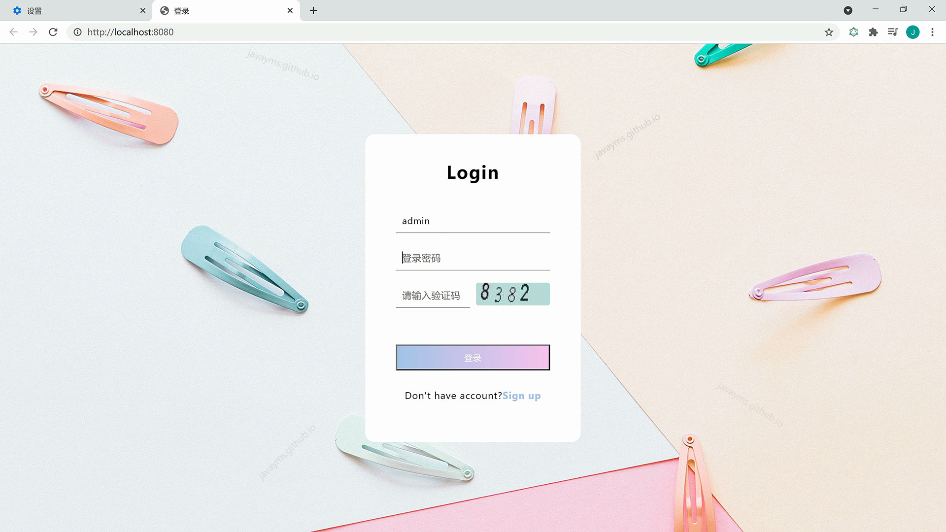This screenshot has width=946, height=532.
Task: Close the 设置 tab
Action: [143, 10]
